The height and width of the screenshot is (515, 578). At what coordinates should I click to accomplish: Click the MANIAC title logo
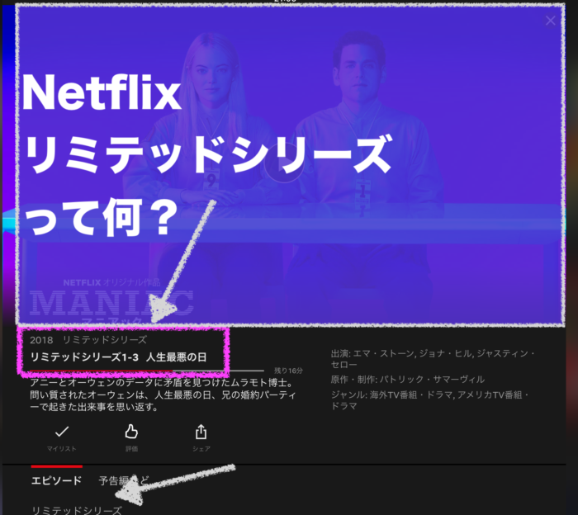[x=111, y=302]
